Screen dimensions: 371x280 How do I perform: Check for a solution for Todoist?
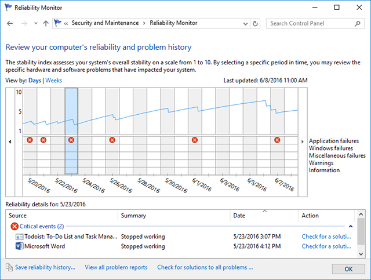[326, 237]
